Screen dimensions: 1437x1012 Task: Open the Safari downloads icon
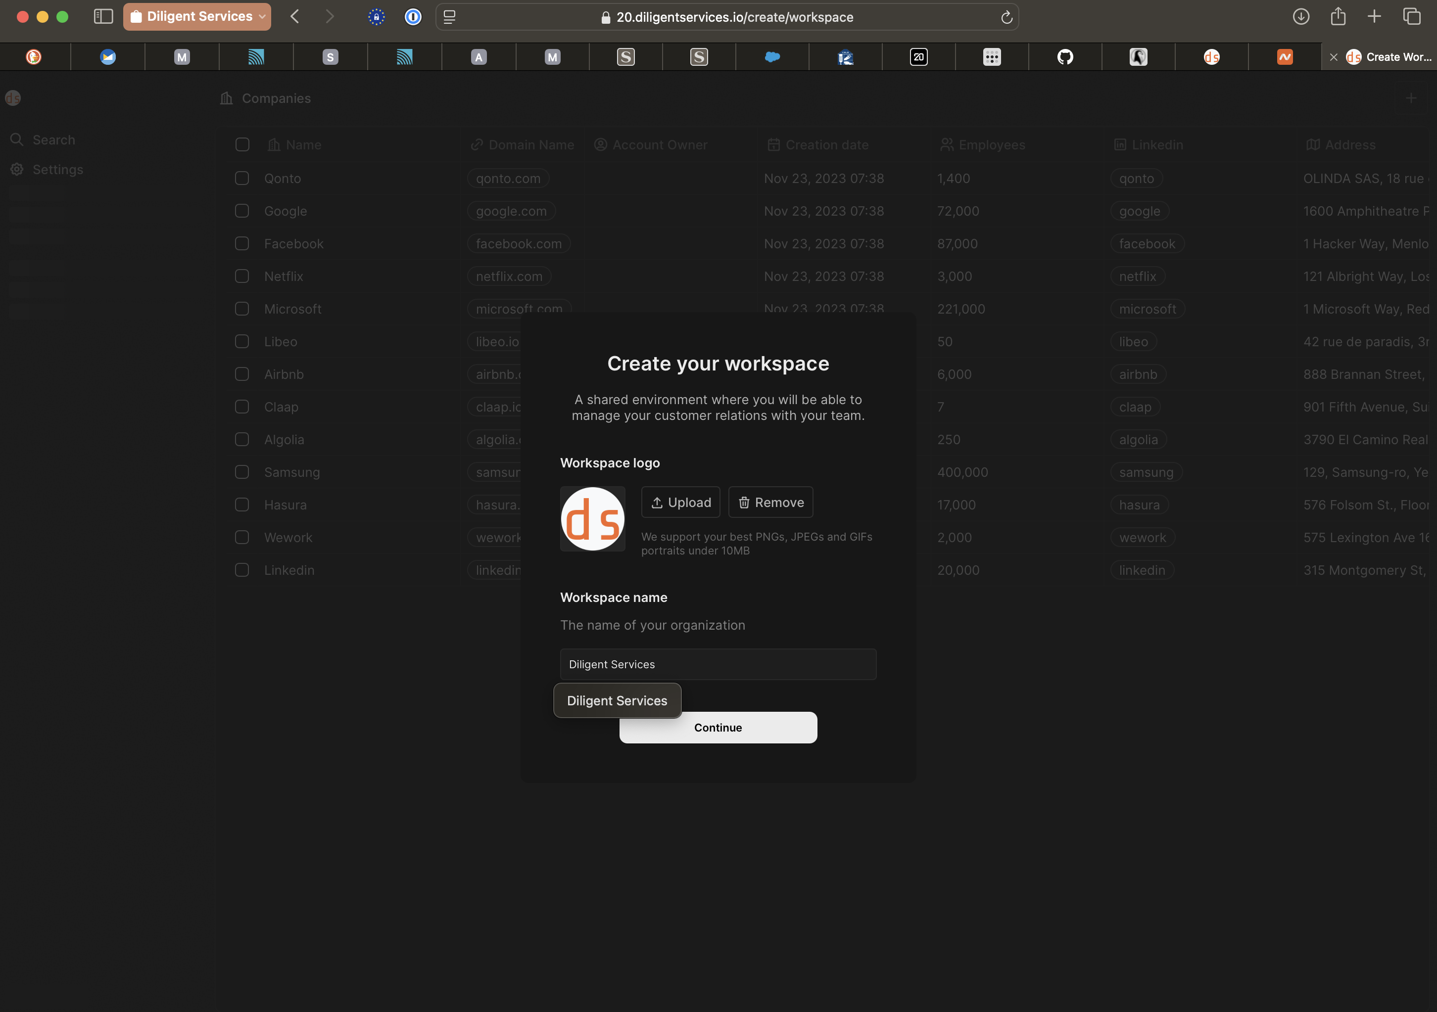coord(1301,16)
